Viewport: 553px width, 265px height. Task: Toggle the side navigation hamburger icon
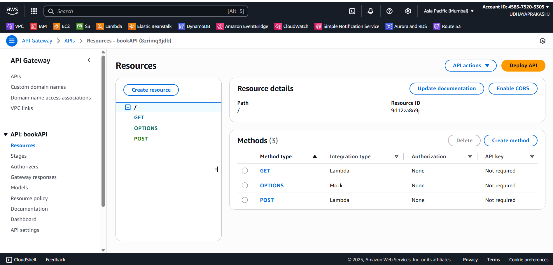[x=12, y=41]
